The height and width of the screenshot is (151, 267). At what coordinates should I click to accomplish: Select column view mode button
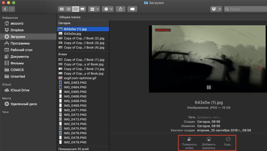[75, 9]
